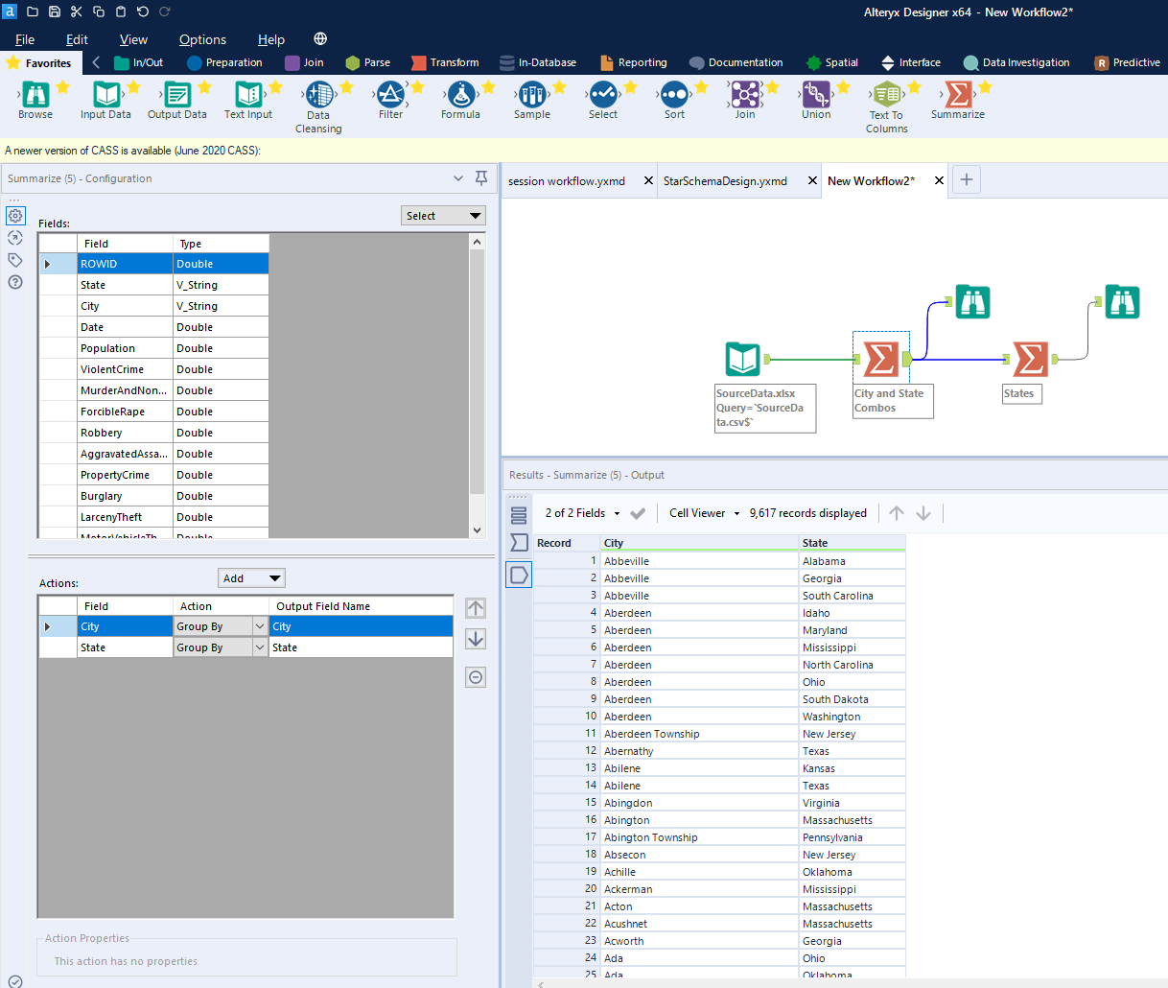The height and width of the screenshot is (988, 1168).
Task: Click the check mark next to 2 of 2 Fields
Action: (x=638, y=513)
